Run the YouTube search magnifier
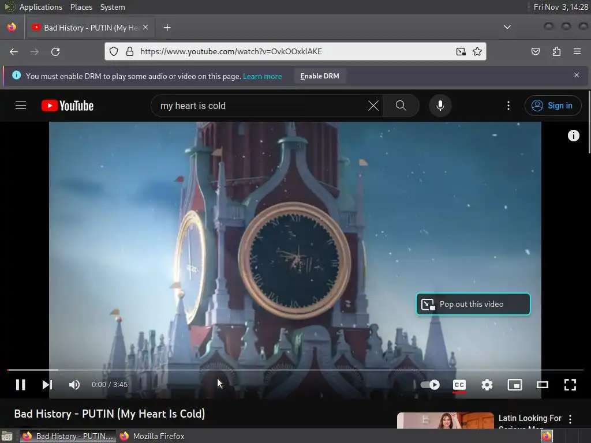 [401, 106]
